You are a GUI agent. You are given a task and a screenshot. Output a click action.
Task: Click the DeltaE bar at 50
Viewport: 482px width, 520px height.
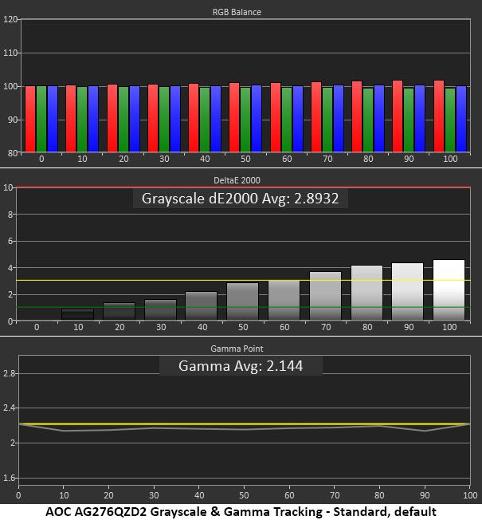coord(242,301)
